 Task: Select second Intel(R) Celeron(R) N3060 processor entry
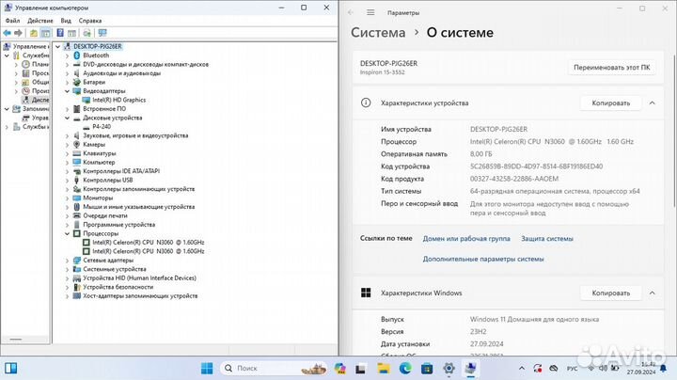click(149, 251)
